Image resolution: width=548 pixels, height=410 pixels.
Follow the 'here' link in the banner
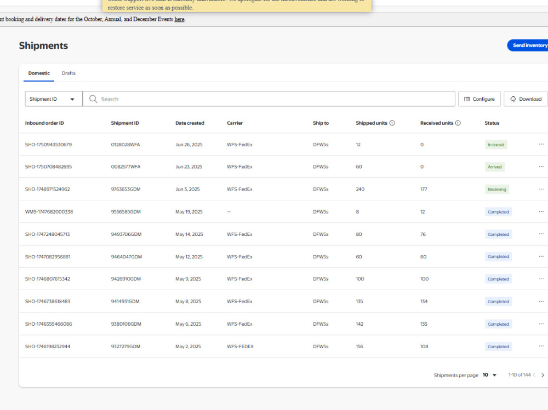click(x=179, y=19)
